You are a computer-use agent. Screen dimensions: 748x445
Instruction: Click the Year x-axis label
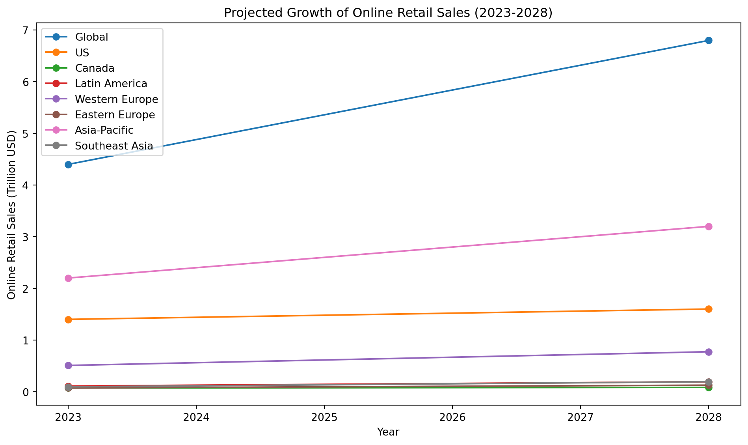click(x=388, y=432)
